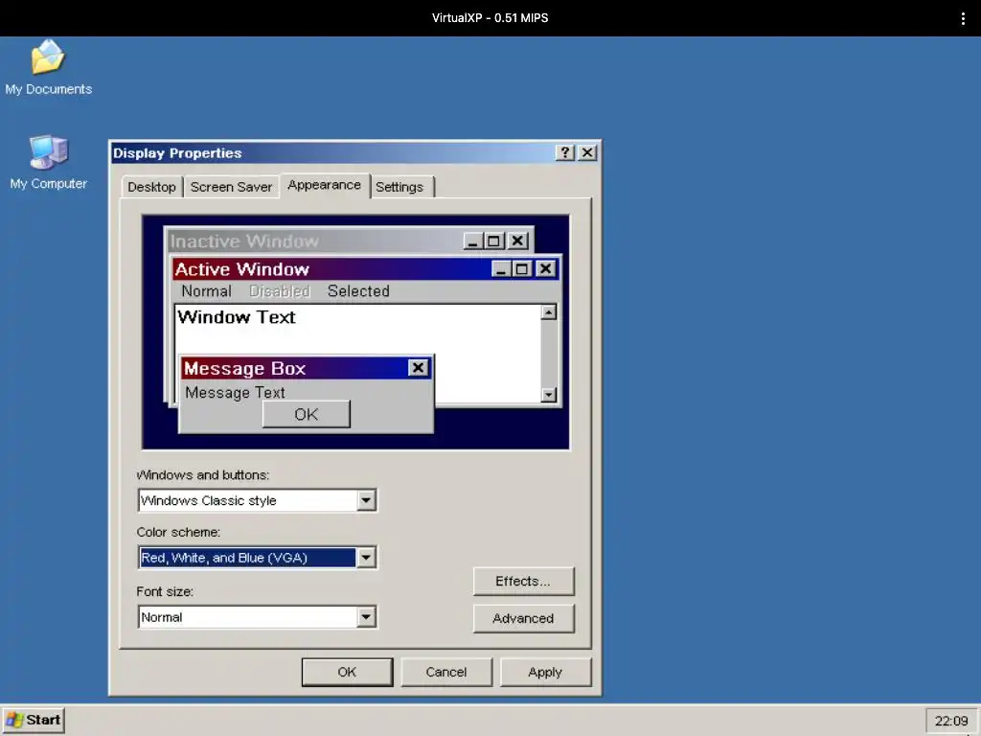The height and width of the screenshot is (736, 981).
Task: Click the preview Message Box OK button
Action: [306, 414]
